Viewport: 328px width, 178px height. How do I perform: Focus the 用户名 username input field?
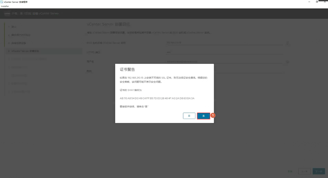[224, 61]
